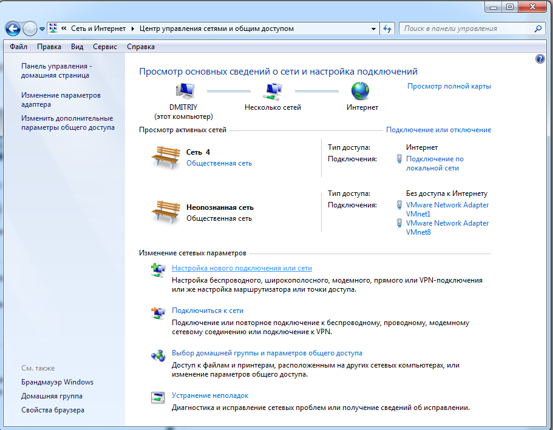Open Брандмауэр Windows link

(57, 382)
